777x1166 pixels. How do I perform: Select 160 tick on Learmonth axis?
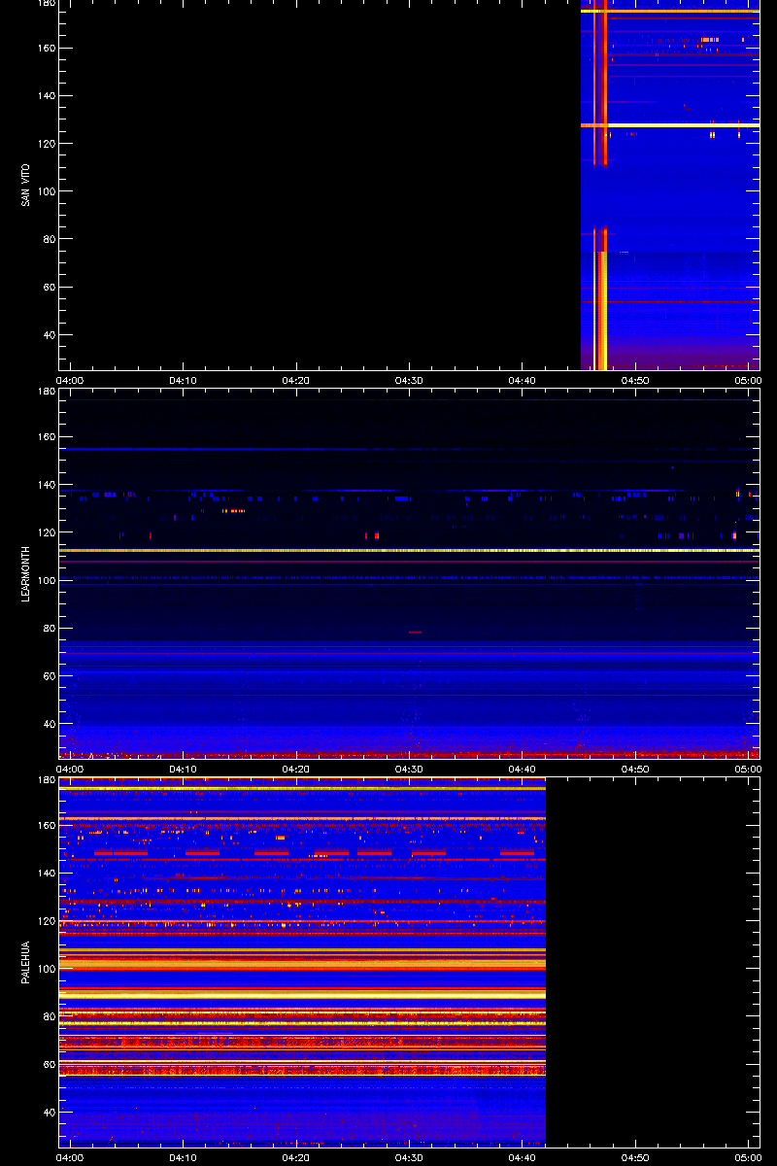point(46,437)
